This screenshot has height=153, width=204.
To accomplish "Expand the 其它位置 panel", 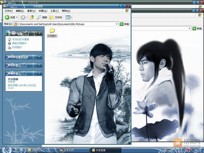I will 39,65.
